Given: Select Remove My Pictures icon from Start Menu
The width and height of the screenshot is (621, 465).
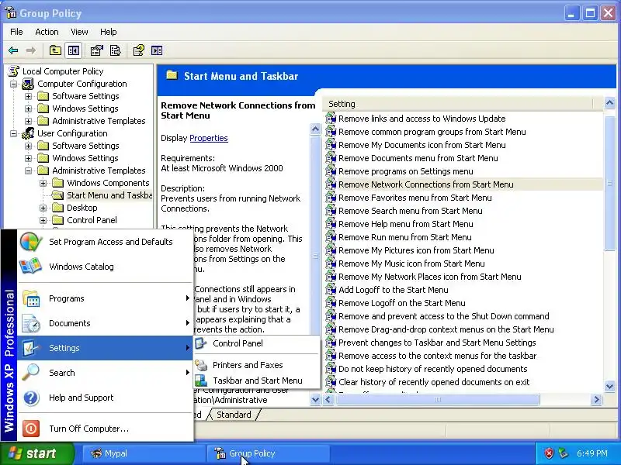Looking at the screenshot, I should point(416,250).
